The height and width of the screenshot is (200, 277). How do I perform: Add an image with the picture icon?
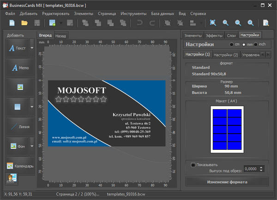20,87
